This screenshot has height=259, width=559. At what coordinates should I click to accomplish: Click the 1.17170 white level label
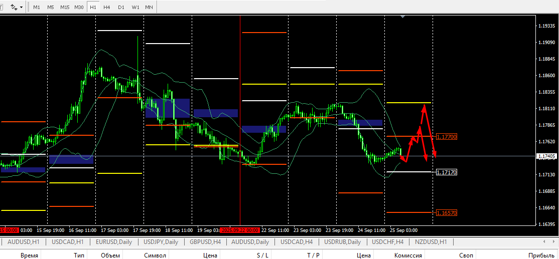click(x=447, y=172)
